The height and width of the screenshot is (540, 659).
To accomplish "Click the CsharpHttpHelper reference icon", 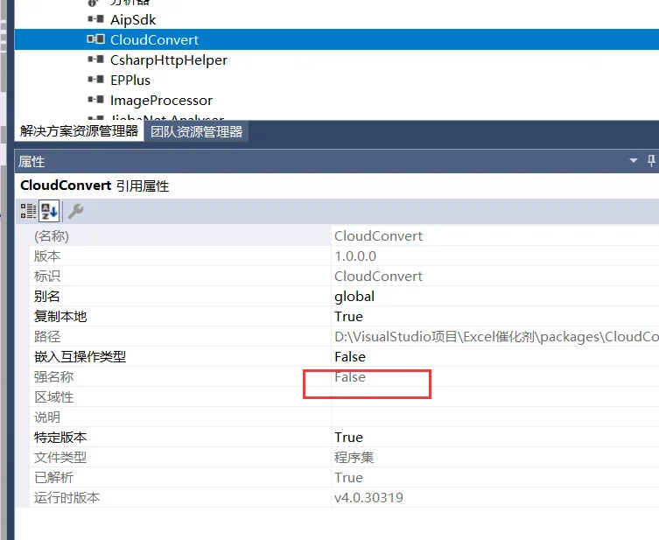I will click(x=95, y=60).
